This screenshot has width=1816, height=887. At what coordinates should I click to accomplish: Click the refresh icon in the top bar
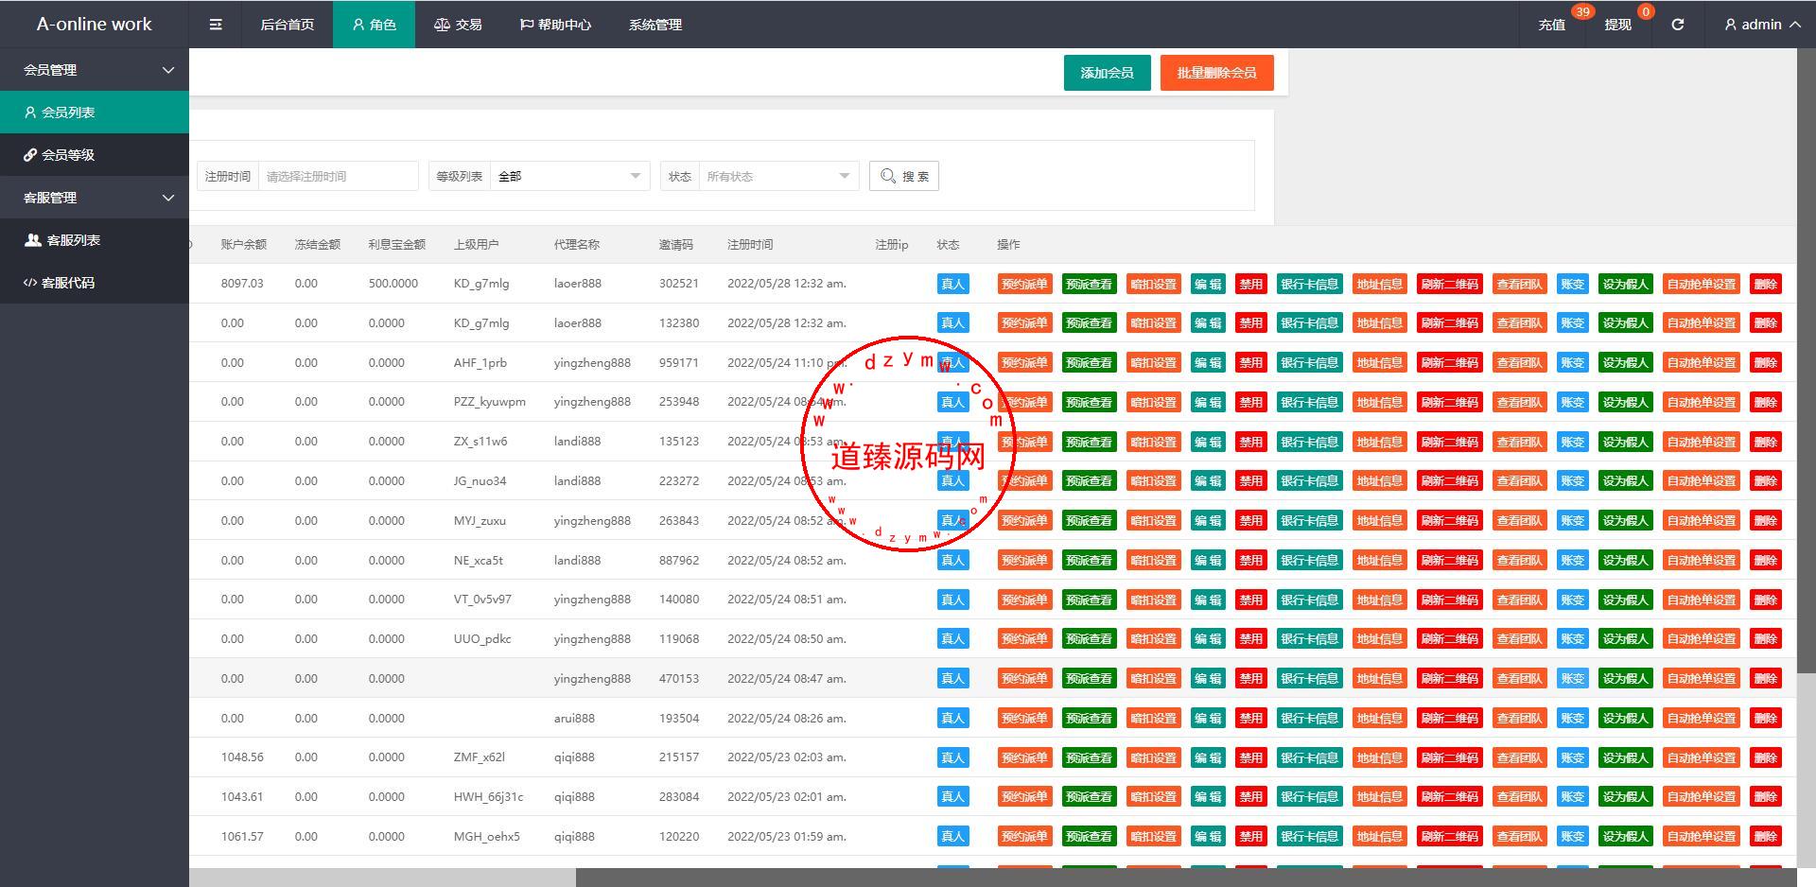[1677, 25]
